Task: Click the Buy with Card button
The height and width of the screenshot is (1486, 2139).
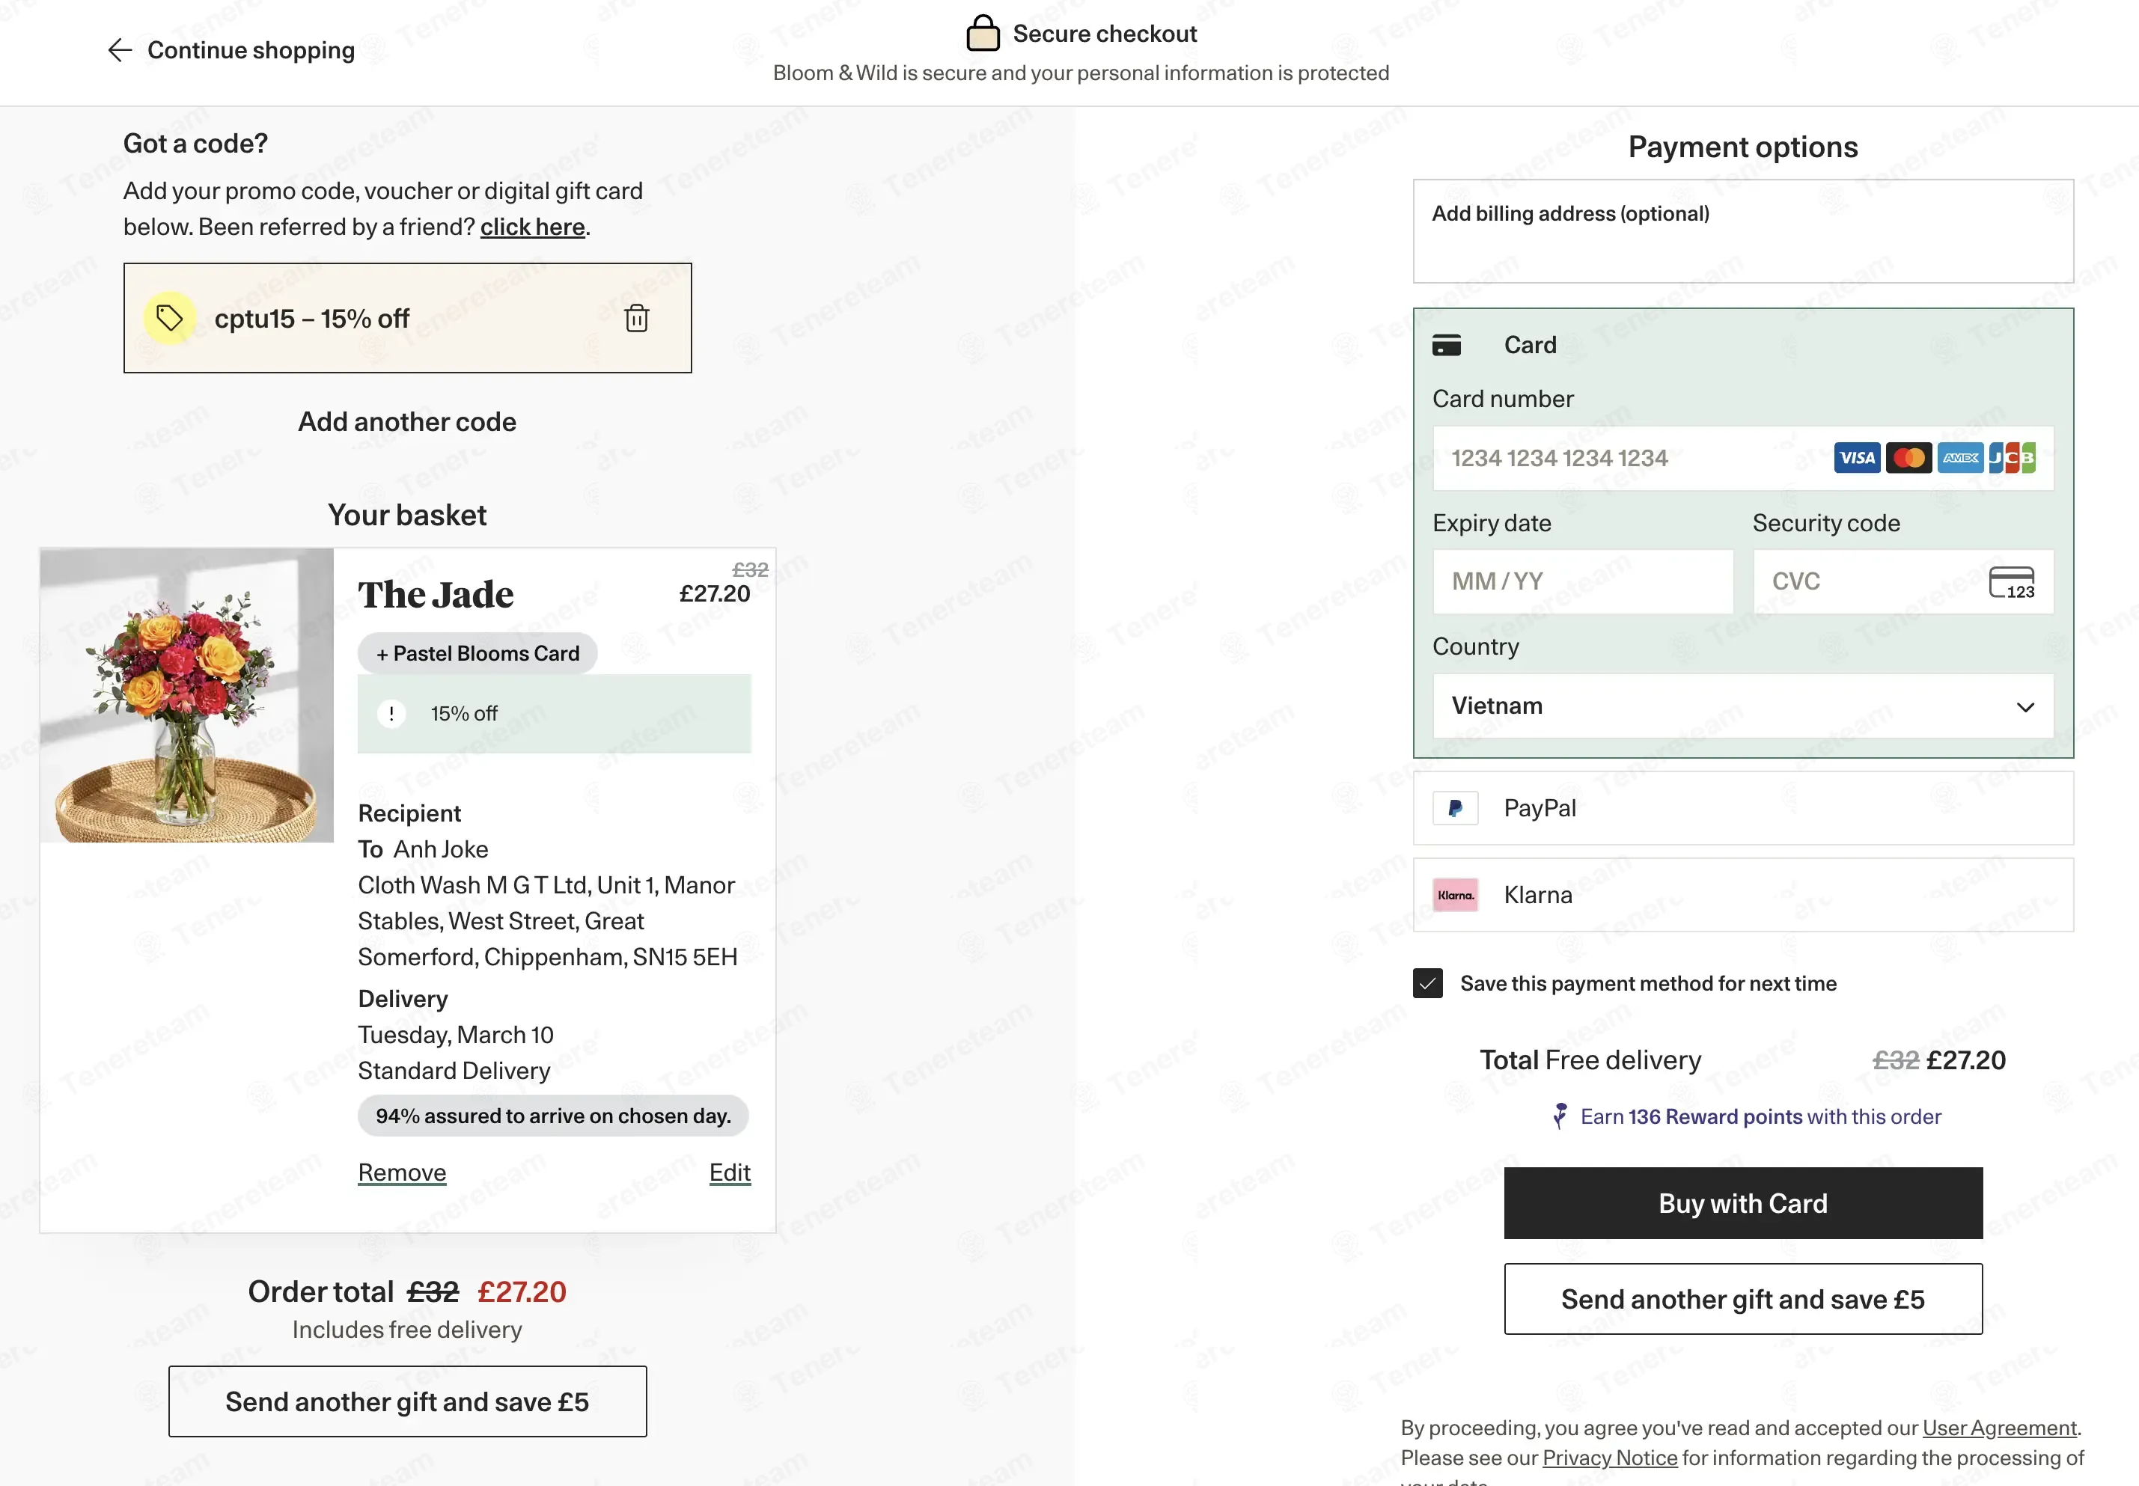Action: pyautogui.click(x=1742, y=1203)
